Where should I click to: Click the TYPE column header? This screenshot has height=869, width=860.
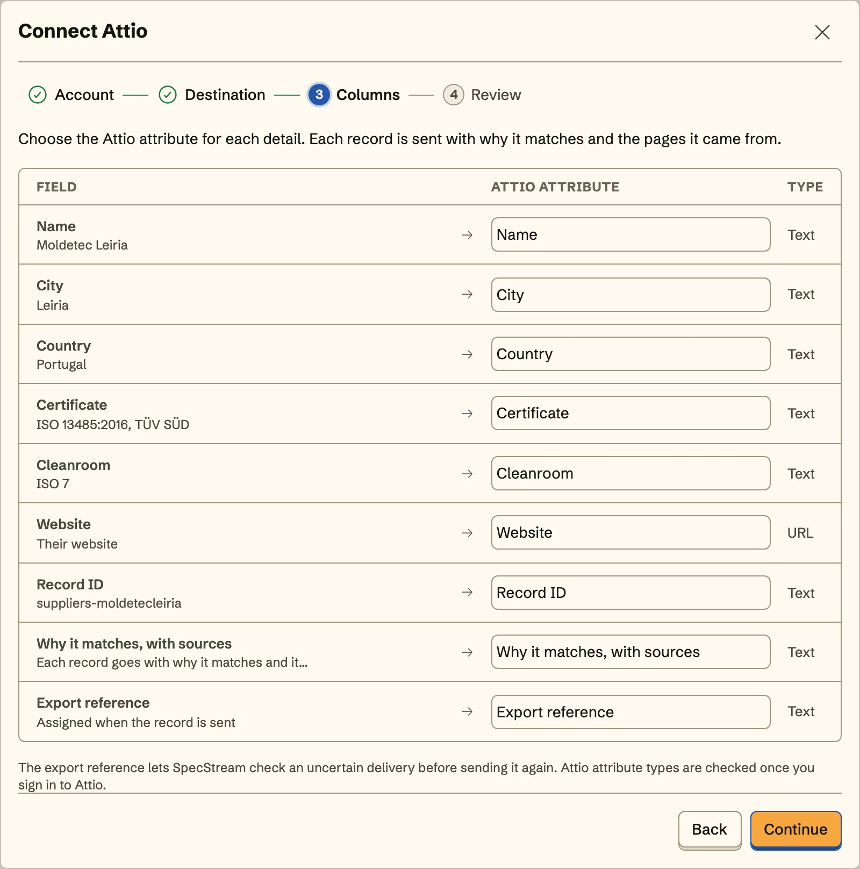805,187
